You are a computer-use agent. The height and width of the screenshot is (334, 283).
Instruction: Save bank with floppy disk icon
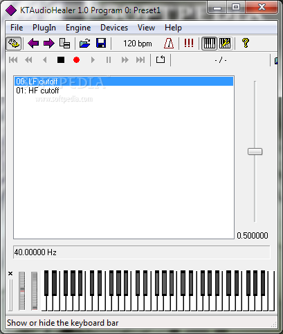tap(101, 44)
